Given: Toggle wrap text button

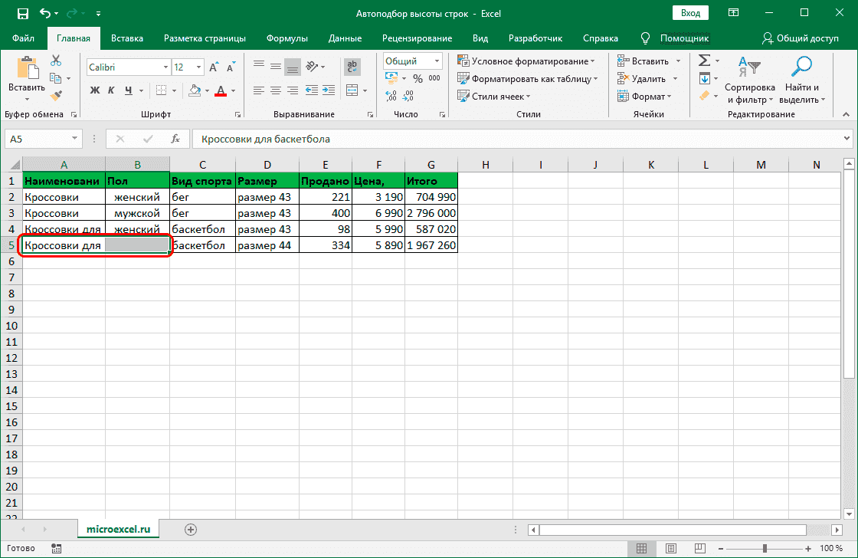Looking at the screenshot, I should (352, 67).
